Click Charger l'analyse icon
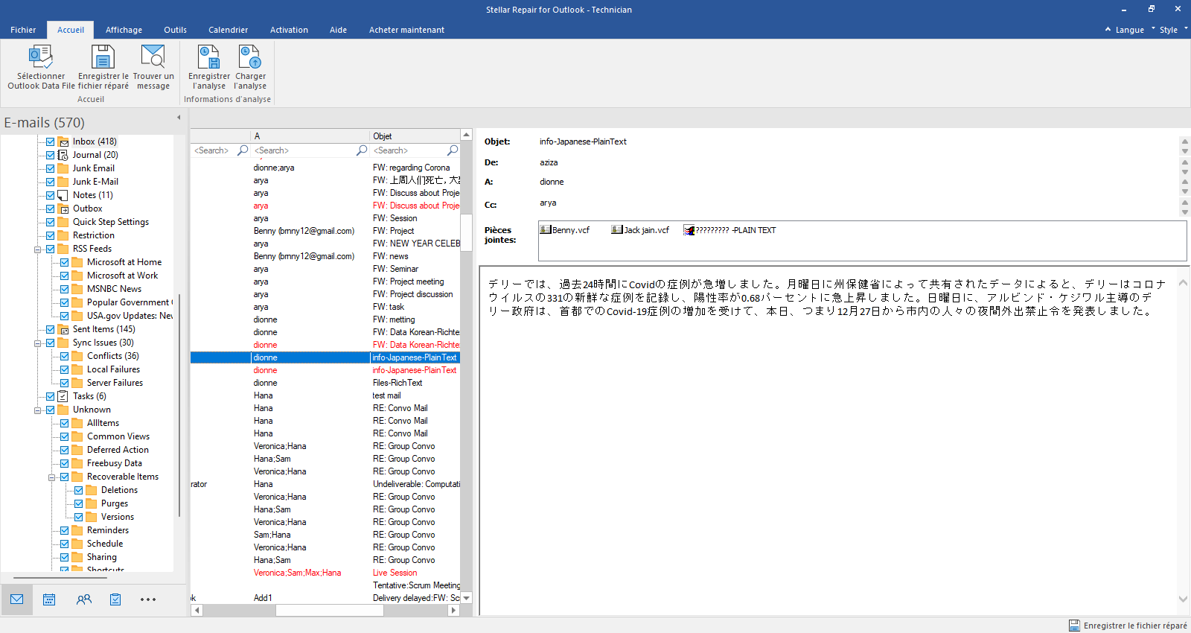The width and height of the screenshot is (1191, 633). [250, 57]
